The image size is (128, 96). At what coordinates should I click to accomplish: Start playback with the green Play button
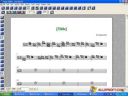pos(14,12)
